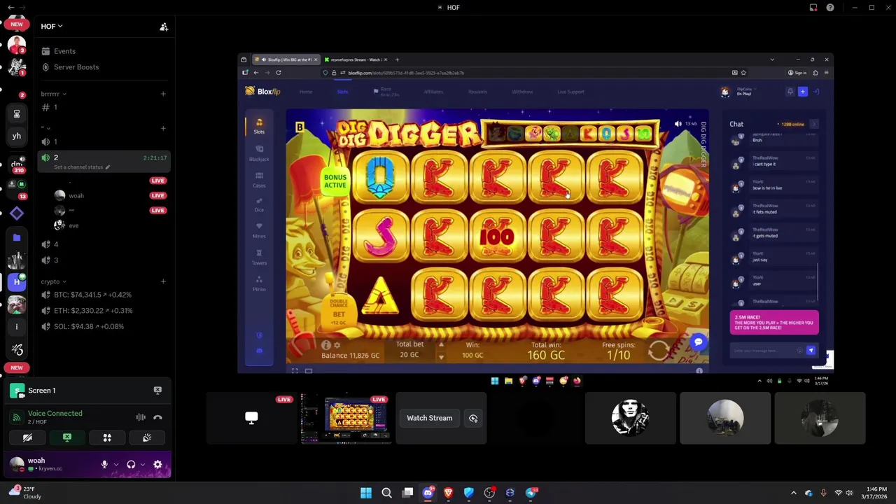Open Server Boosts in HOF server

click(x=104, y=67)
